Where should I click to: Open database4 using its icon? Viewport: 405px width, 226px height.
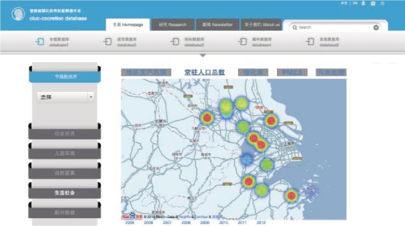coord(242,42)
